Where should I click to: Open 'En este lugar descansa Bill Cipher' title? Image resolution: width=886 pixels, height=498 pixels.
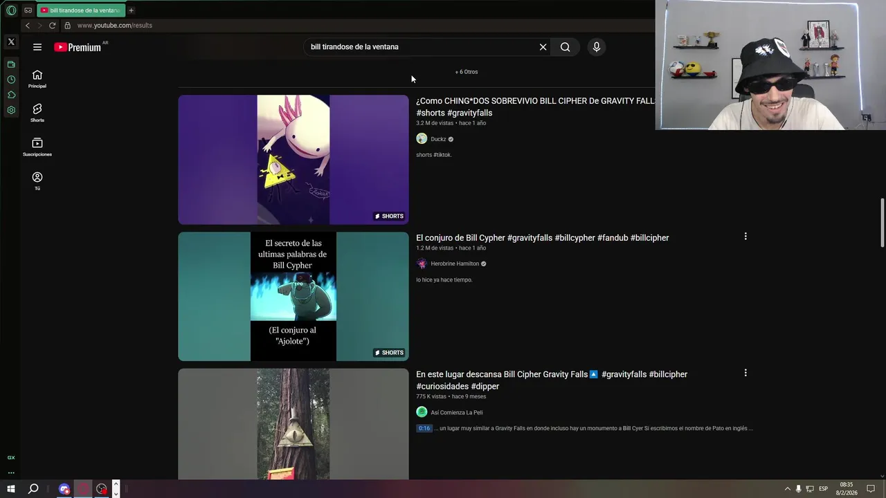point(552,380)
